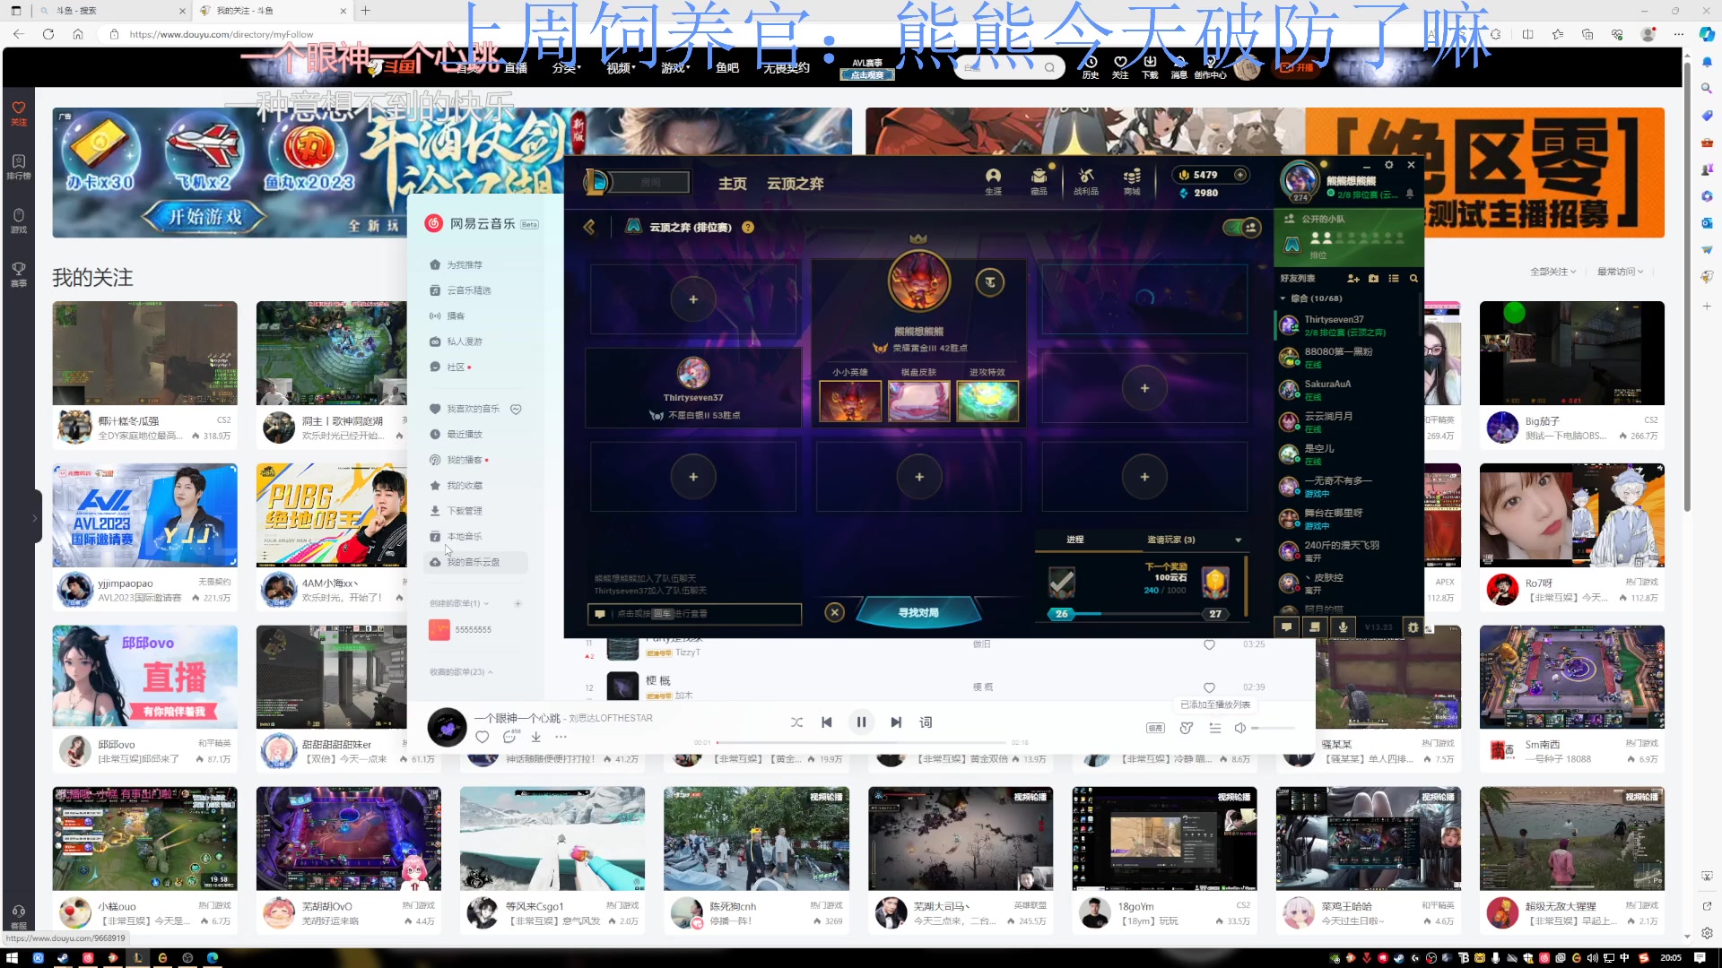1722x968 pixels.
Task: Mute the music player speaker icon
Action: (x=1240, y=728)
